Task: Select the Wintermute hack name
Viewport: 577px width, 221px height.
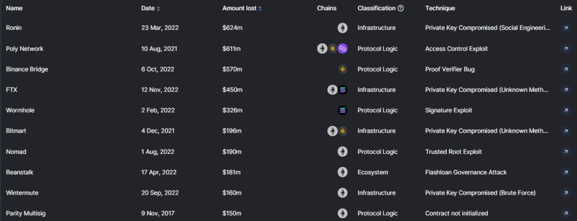Action: [22, 193]
